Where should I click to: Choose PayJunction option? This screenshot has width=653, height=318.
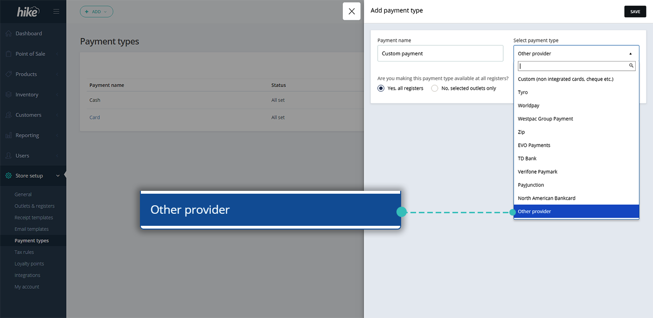pyautogui.click(x=576, y=185)
